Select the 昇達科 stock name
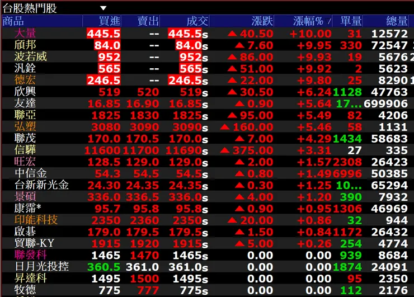Image resolution: width=414 pixels, height=297 pixels. click(x=31, y=278)
